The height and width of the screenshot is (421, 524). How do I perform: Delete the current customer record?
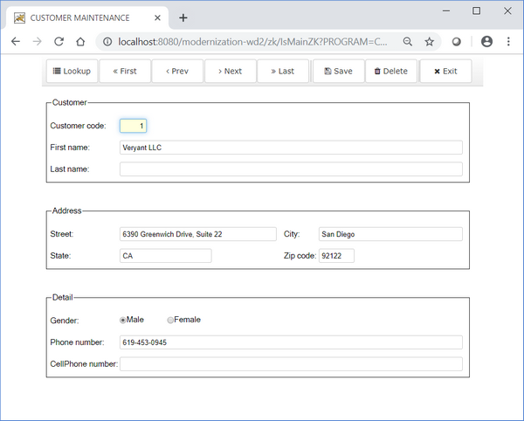point(390,72)
